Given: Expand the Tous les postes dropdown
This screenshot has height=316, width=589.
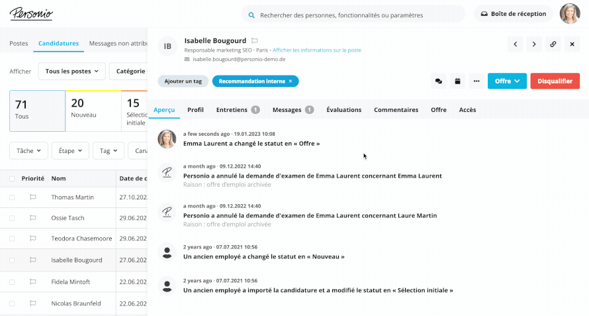Looking at the screenshot, I should (71, 71).
